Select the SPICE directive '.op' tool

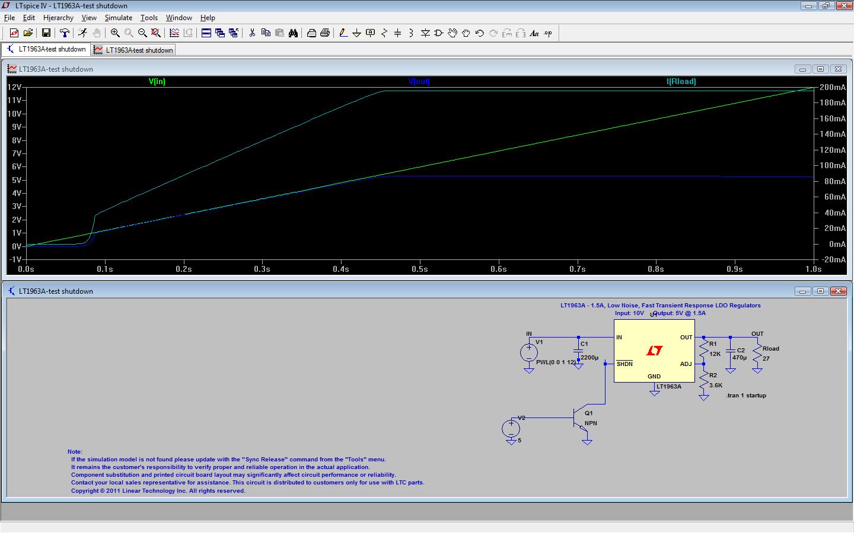click(x=548, y=33)
